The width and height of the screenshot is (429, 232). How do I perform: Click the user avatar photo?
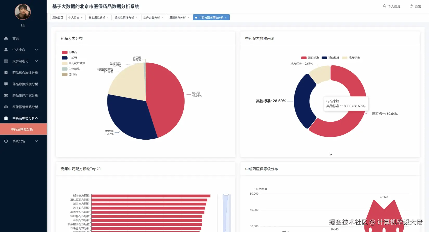tap(23, 12)
